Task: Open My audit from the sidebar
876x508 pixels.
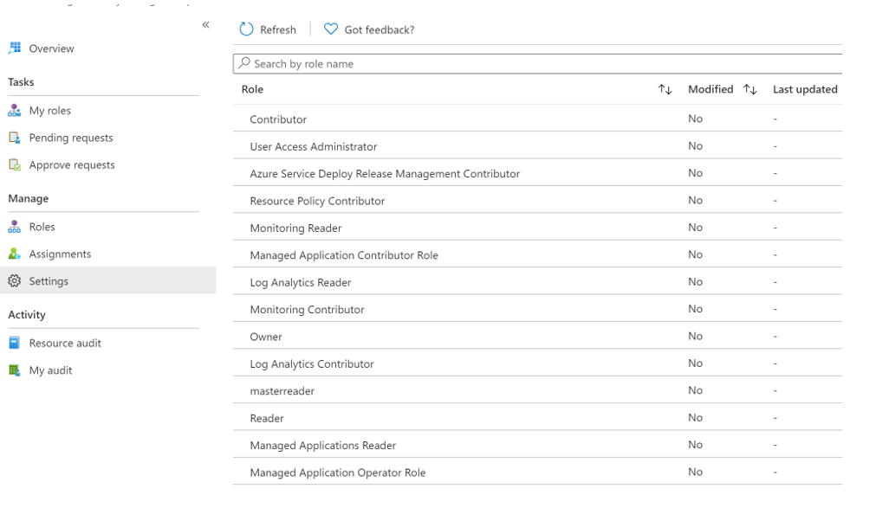Action: tap(13, 370)
